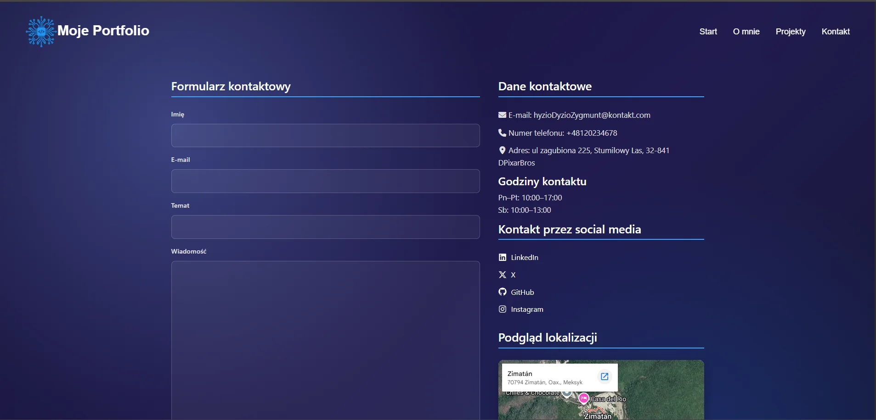
Task: Click the Sb: 10:00–13:00 hours line
Action: [x=525, y=210]
